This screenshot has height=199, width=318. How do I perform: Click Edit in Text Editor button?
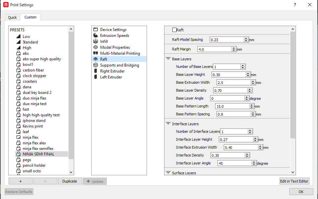click(x=294, y=181)
